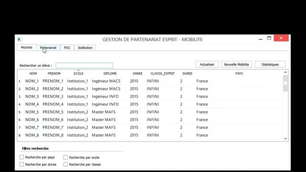Select the NOM_3 cell

click(32, 97)
